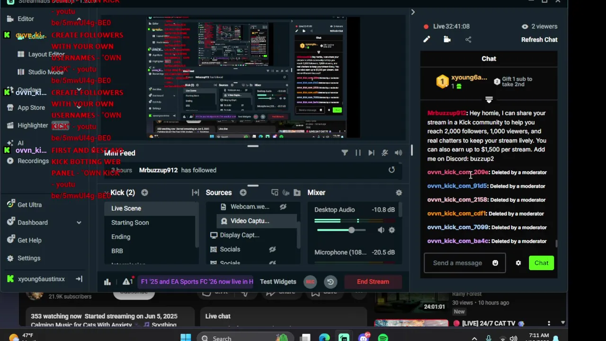Select the Ending scene
This screenshot has width=606, height=341.
(x=150, y=237)
